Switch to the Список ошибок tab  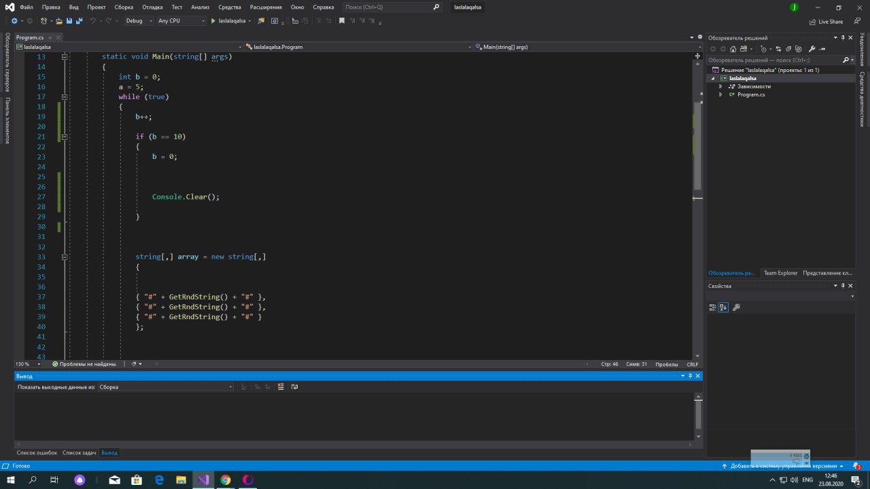(x=37, y=452)
